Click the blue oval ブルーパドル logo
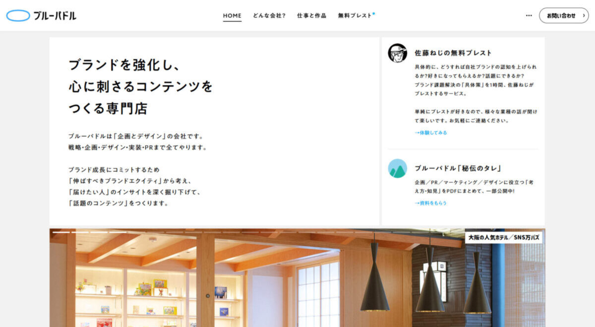This screenshot has height=327, width=595. [x=18, y=16]
